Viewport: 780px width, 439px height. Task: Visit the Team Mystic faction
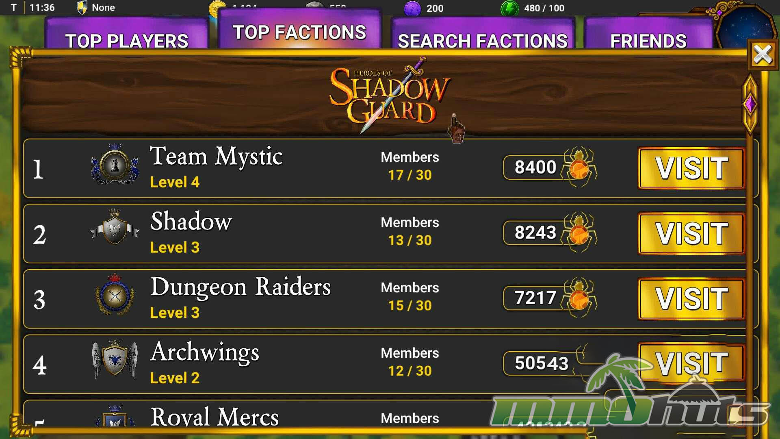tap(691, 168)
